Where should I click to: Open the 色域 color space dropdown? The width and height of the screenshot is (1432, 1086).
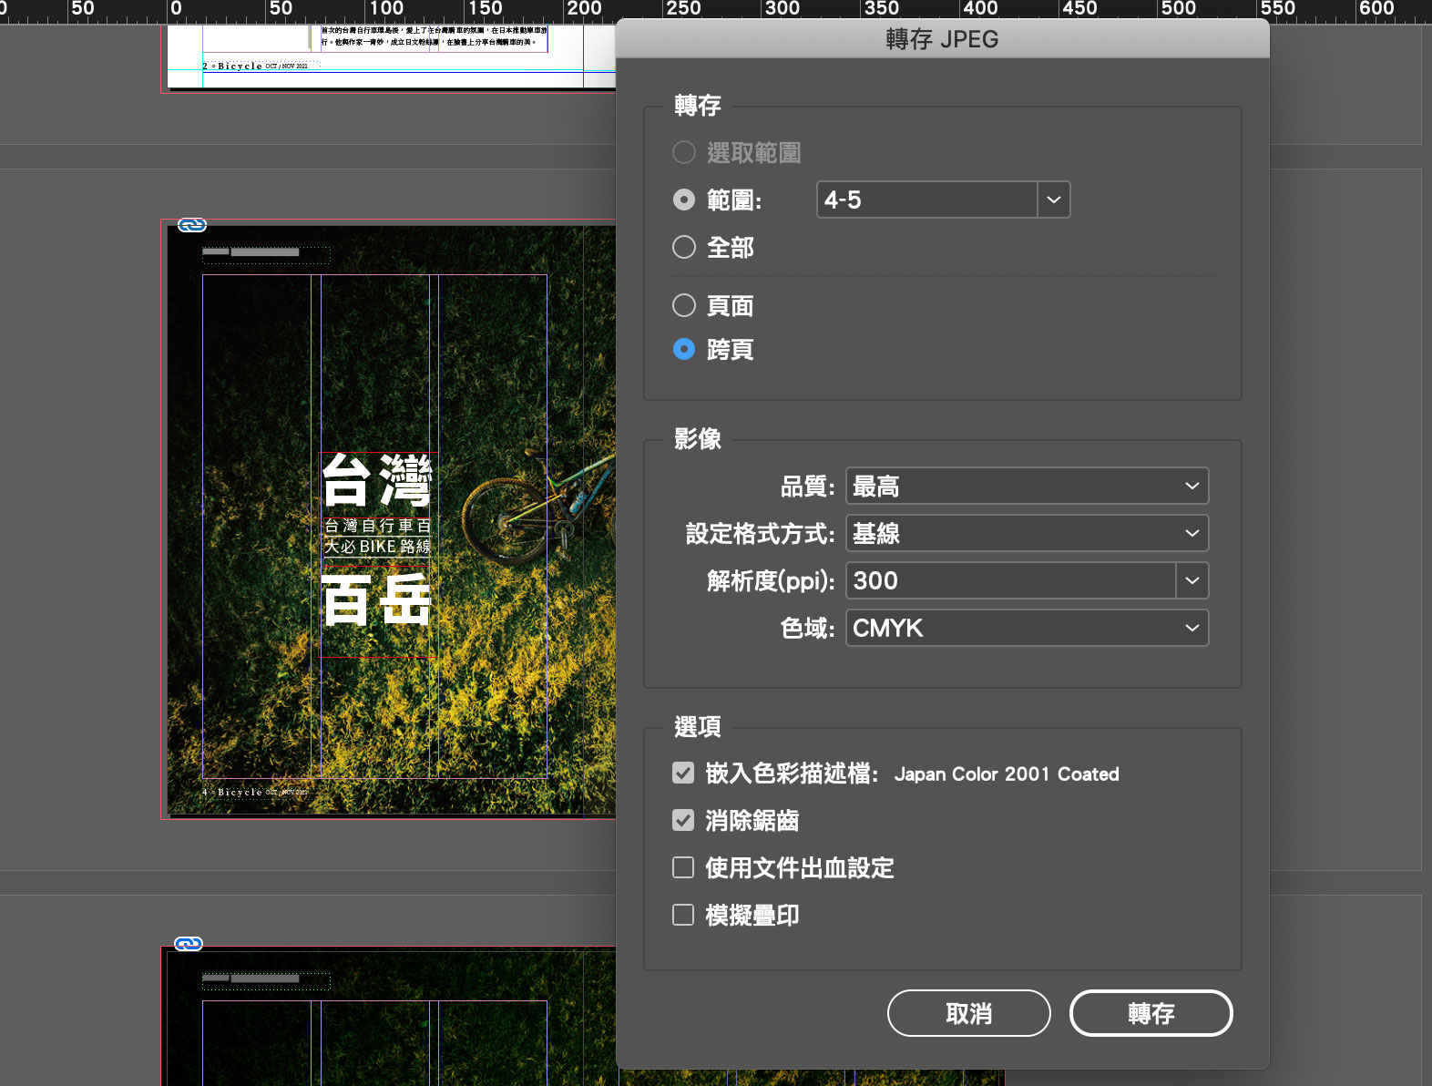(1027, 628)
